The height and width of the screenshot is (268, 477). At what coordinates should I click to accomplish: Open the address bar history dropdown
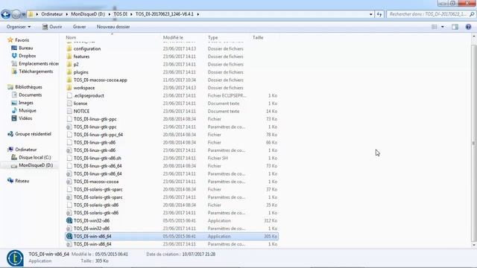click(371, 14)
